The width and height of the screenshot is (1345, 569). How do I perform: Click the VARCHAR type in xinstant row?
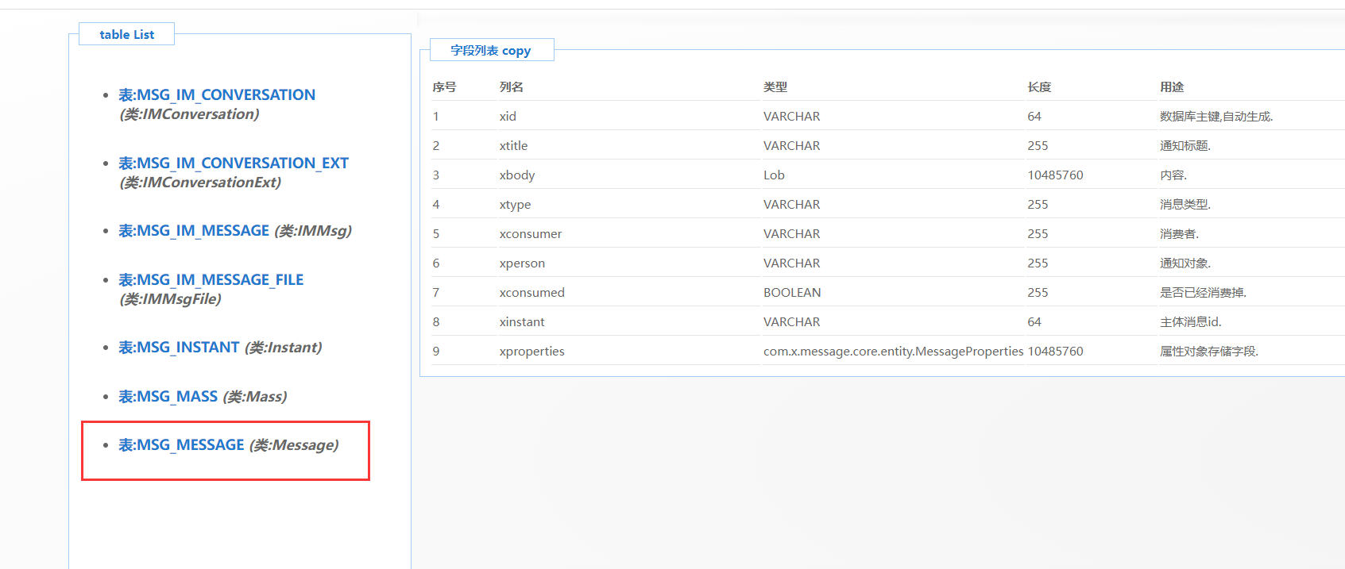(x=792, y=322)
